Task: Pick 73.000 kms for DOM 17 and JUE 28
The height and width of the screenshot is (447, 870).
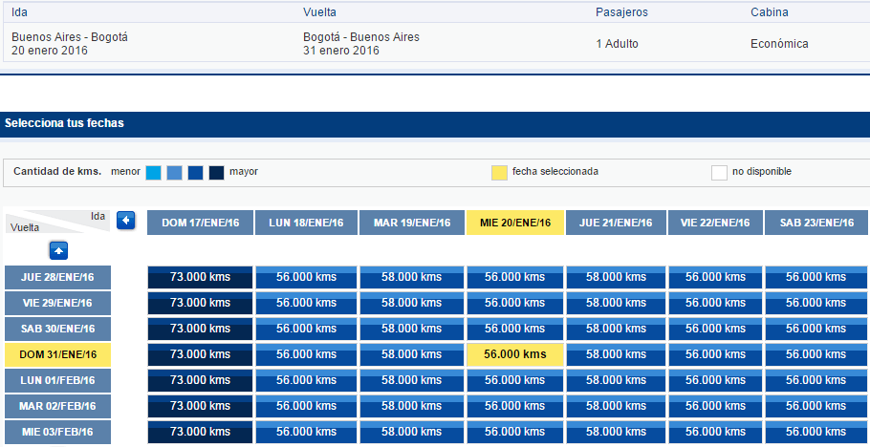Action: click(201, 277)
